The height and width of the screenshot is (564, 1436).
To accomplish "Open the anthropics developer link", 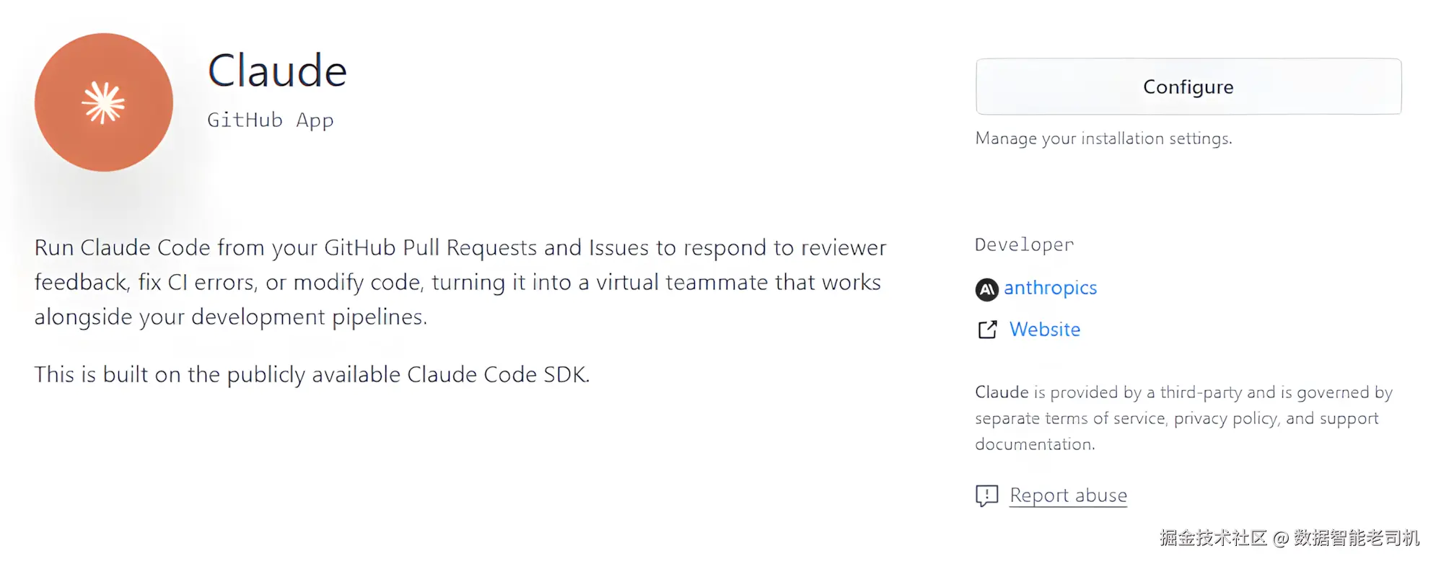I will tap(1050, 288).
